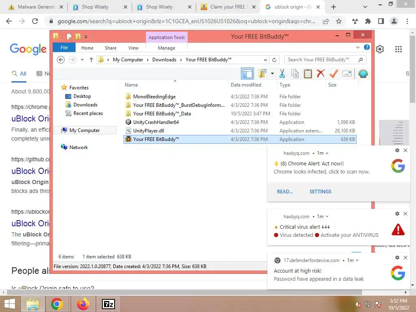Click the Explorer Help question mark icon
Viewport: 416px width, 312px height.
click(367, 47)
